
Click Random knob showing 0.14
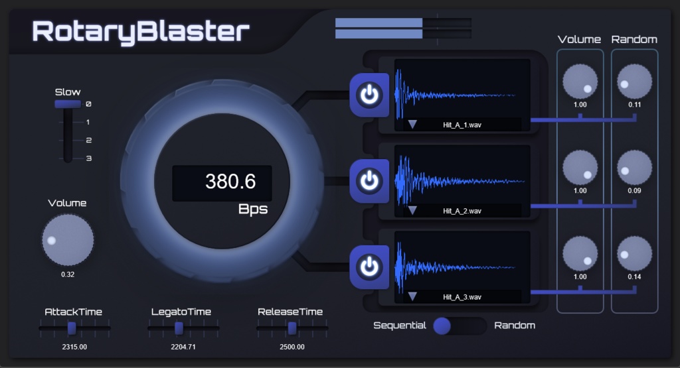634,254
